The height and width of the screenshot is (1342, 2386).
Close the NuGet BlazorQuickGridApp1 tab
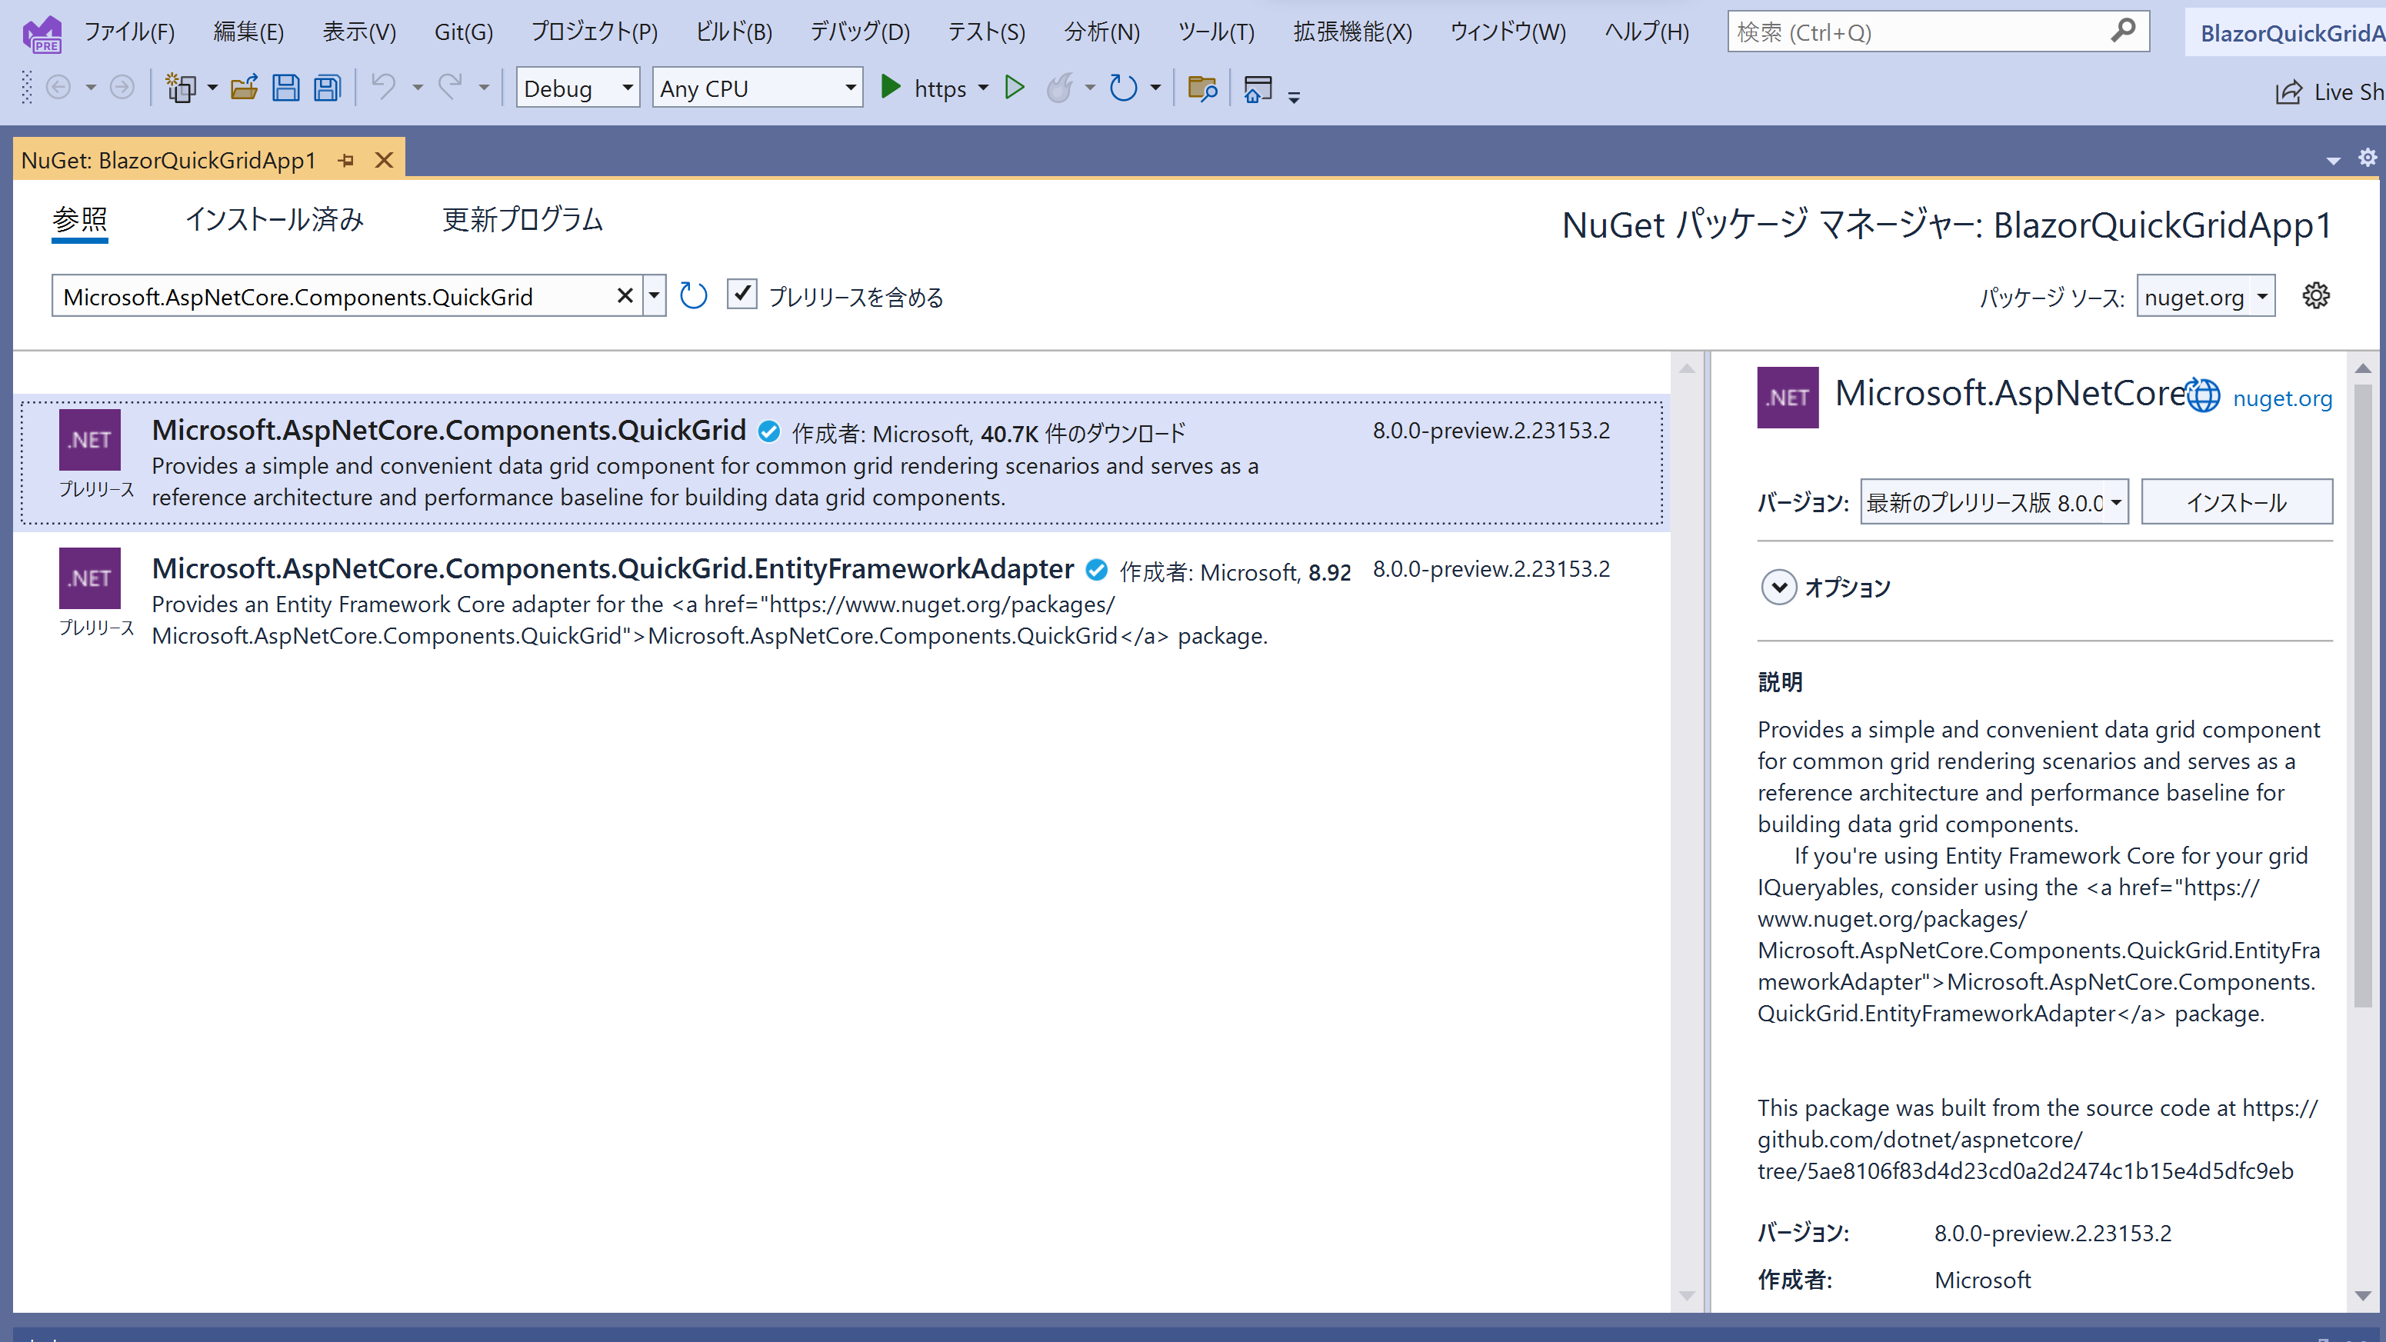click(384, 162)
